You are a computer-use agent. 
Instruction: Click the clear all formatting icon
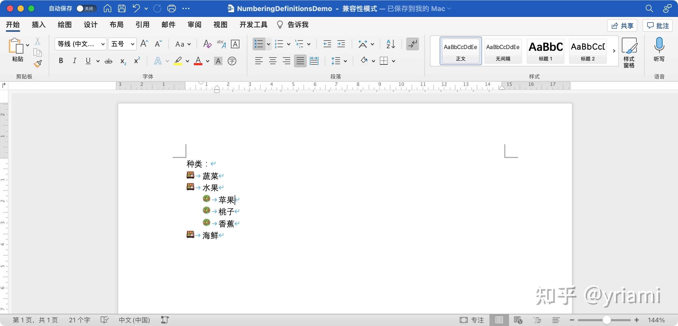pyautogui.click(x=207, y=44)
